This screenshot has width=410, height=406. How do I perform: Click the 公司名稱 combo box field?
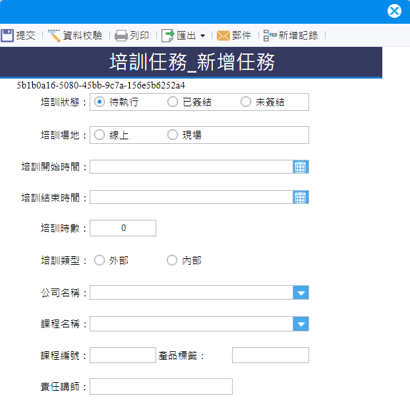click(191, 292)
